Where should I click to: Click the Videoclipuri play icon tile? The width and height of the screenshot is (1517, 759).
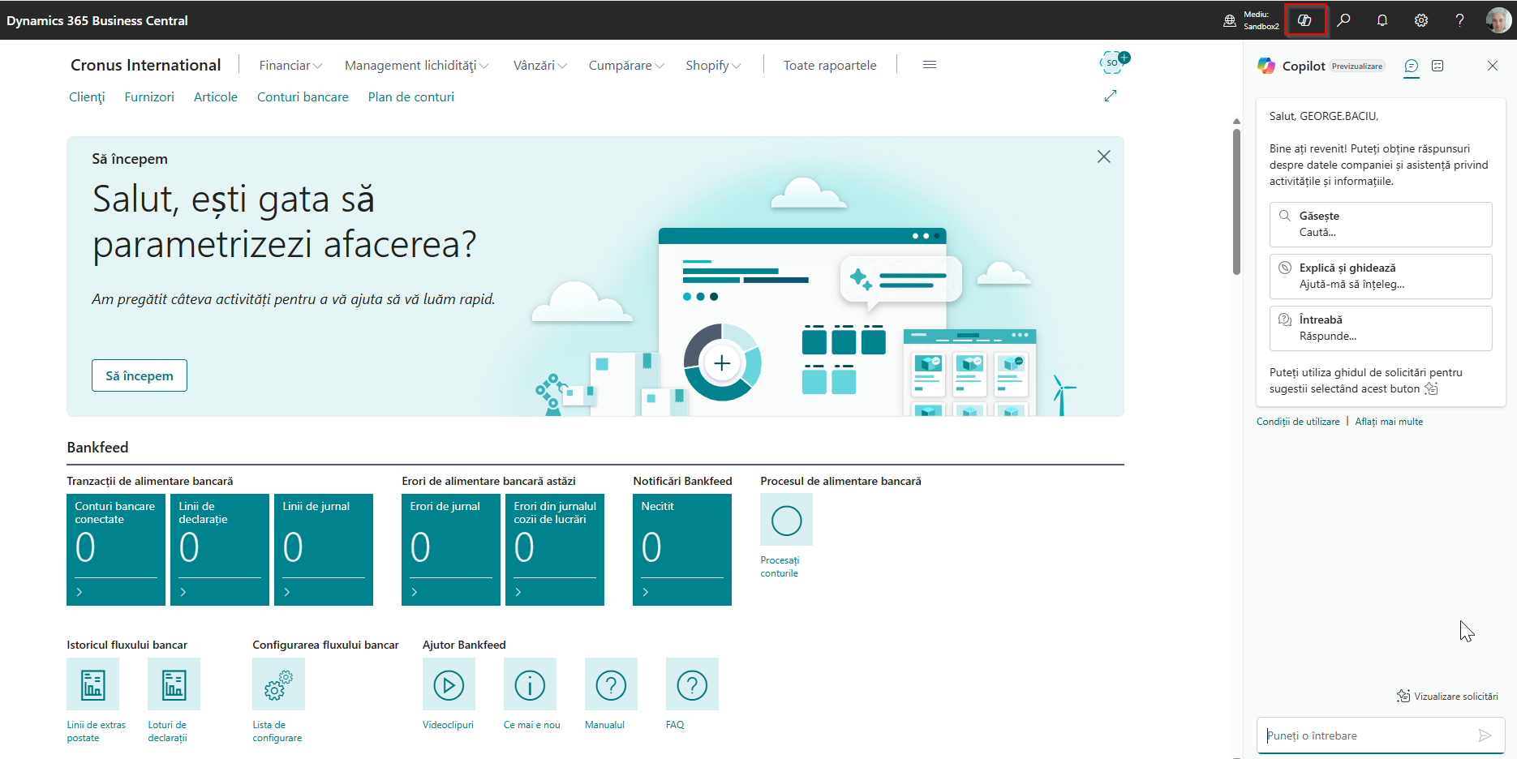pyautogui.click(x=449, y=684)
